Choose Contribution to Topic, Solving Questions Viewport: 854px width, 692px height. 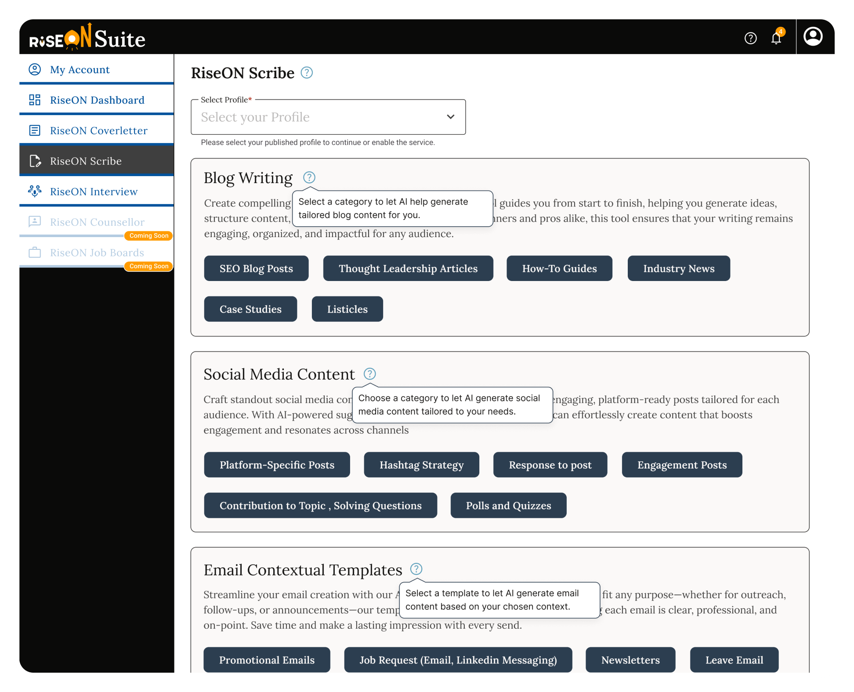coord(320,505)
